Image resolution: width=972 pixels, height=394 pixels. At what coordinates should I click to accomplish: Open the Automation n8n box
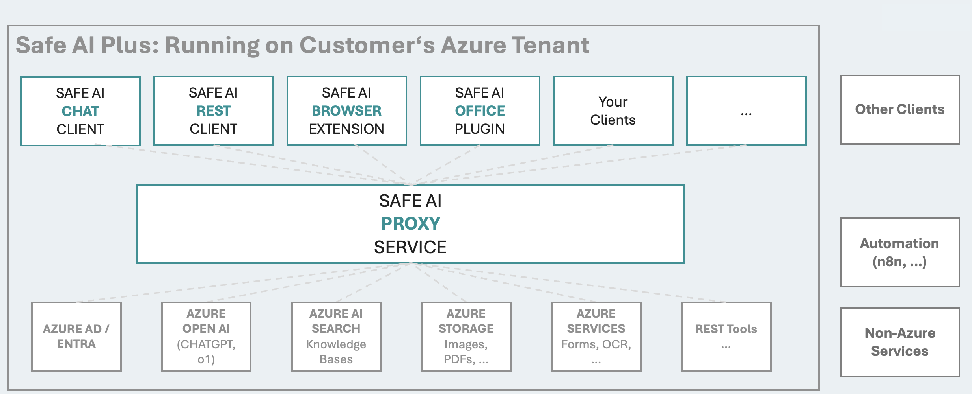[900, 252]
